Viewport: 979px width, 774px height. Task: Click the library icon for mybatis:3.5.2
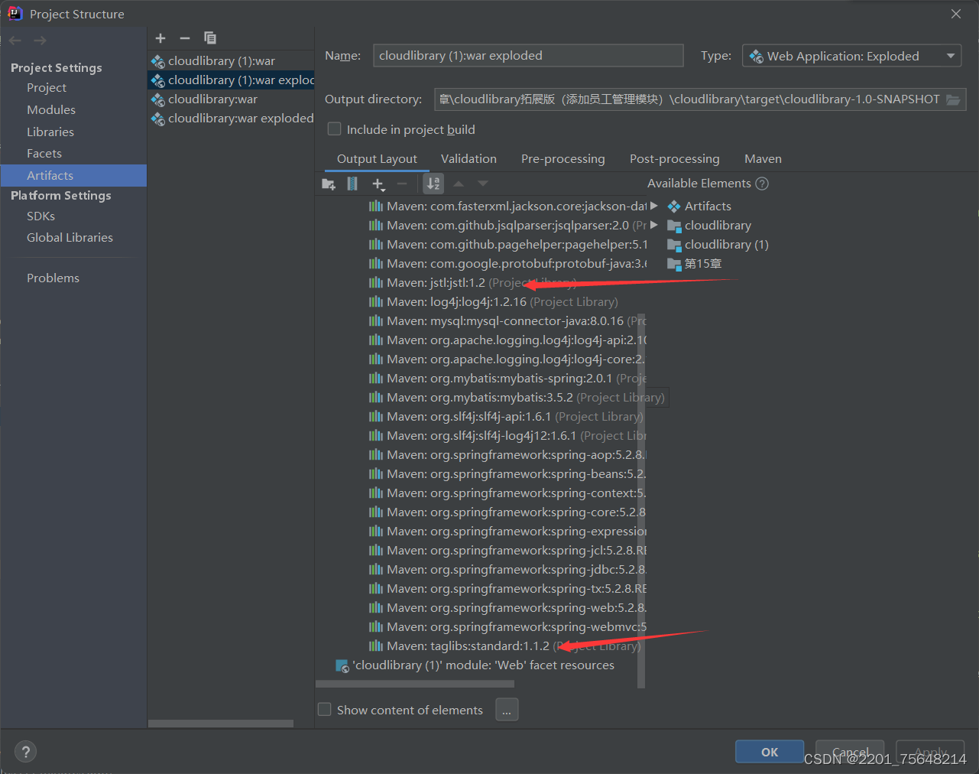tap(376, 398)
